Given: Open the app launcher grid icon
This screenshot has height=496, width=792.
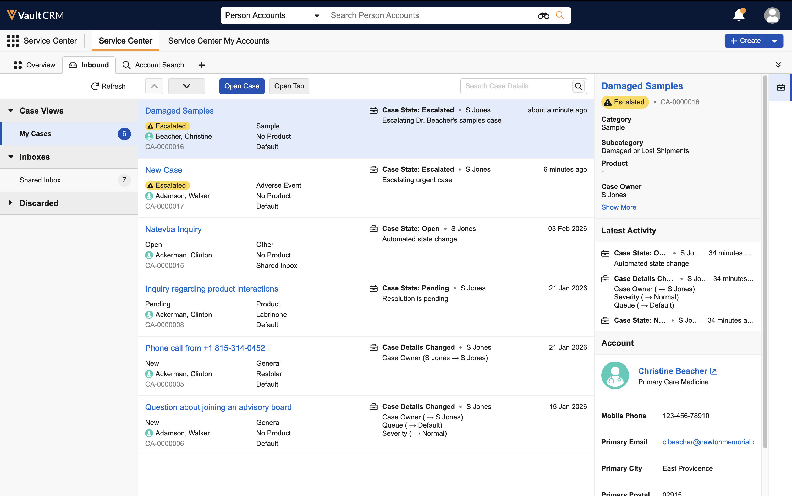Looking at the screenshot, I should tap(13, 41).
